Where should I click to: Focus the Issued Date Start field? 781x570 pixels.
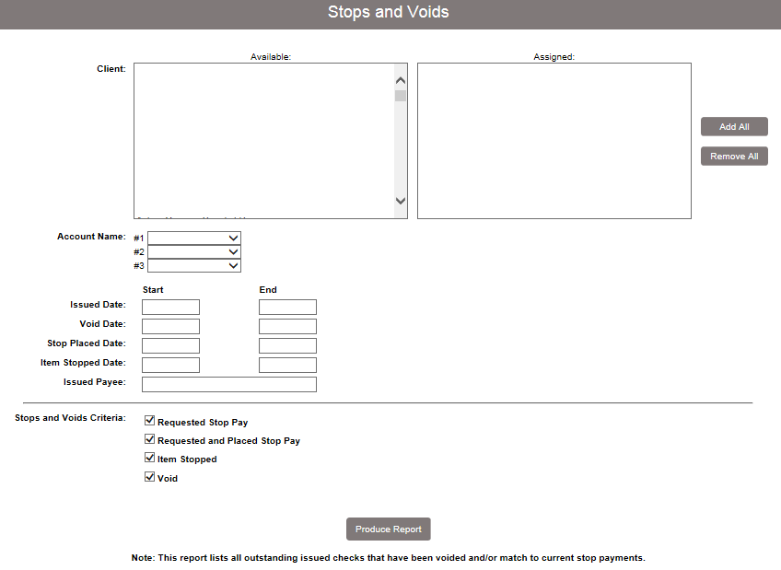(171, 308)
